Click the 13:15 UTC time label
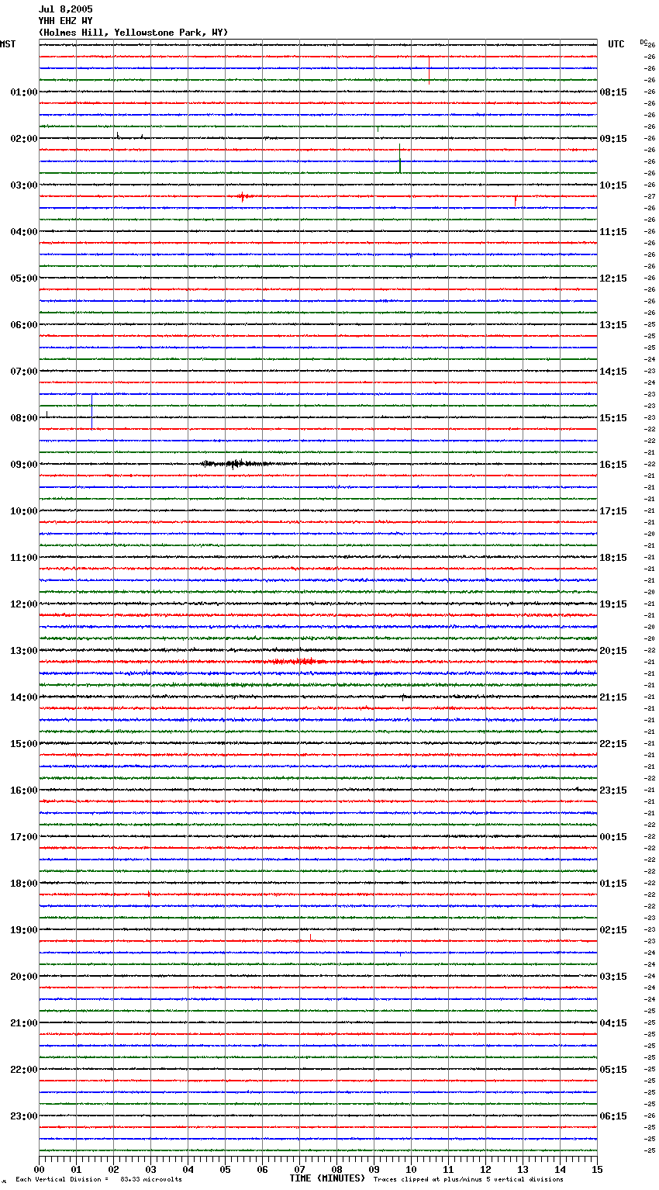Viewport: 659px width, 1190px height. click(x=613, y=325)
